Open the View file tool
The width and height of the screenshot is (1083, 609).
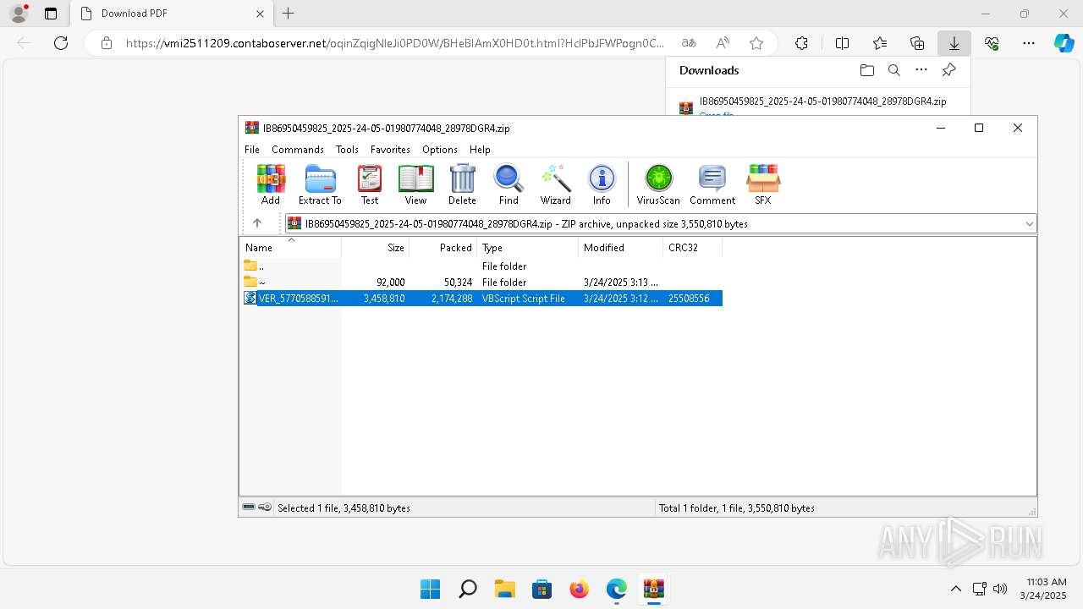point(415,184)
